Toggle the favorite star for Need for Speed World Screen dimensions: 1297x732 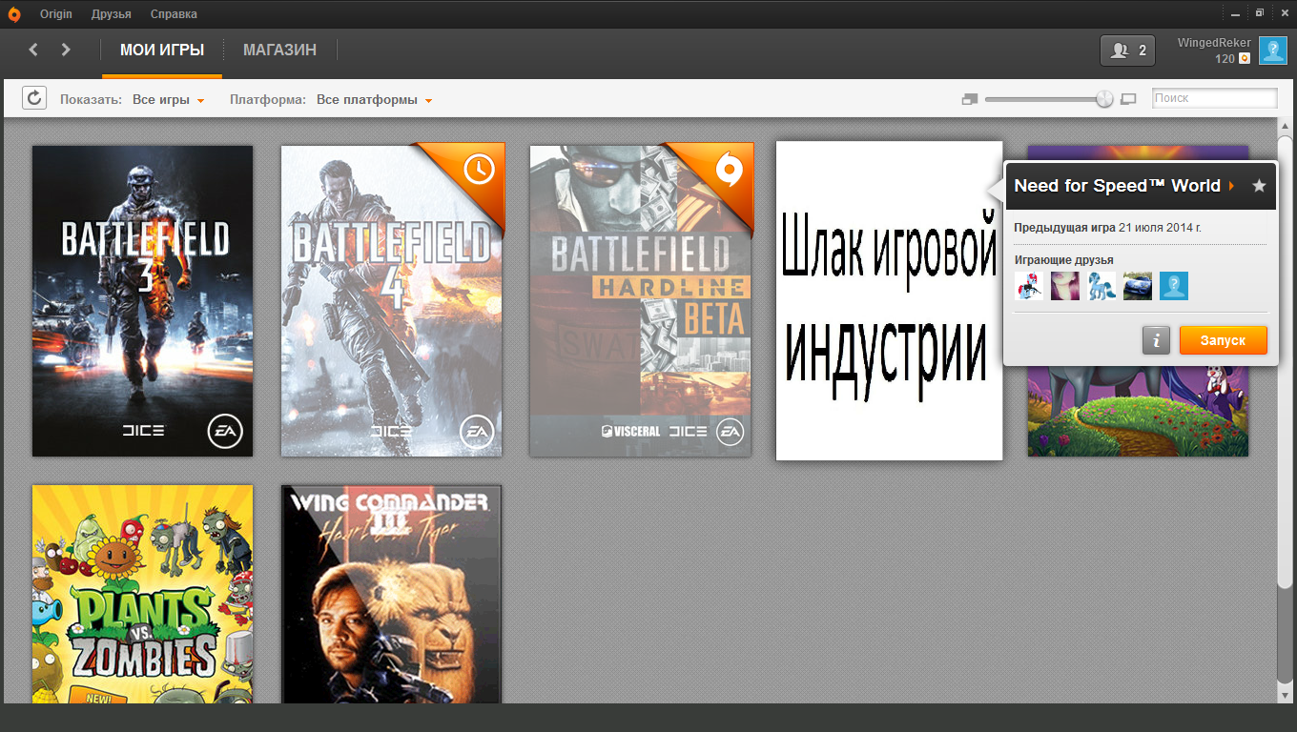[1259, 186]
